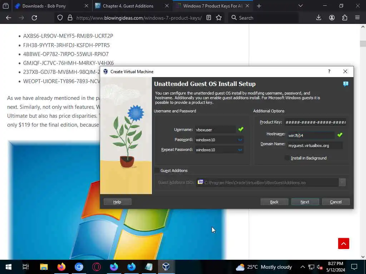Close the Chapter 4. Guest Additions tab
The image size is (366, 274).
coord(167,6)
